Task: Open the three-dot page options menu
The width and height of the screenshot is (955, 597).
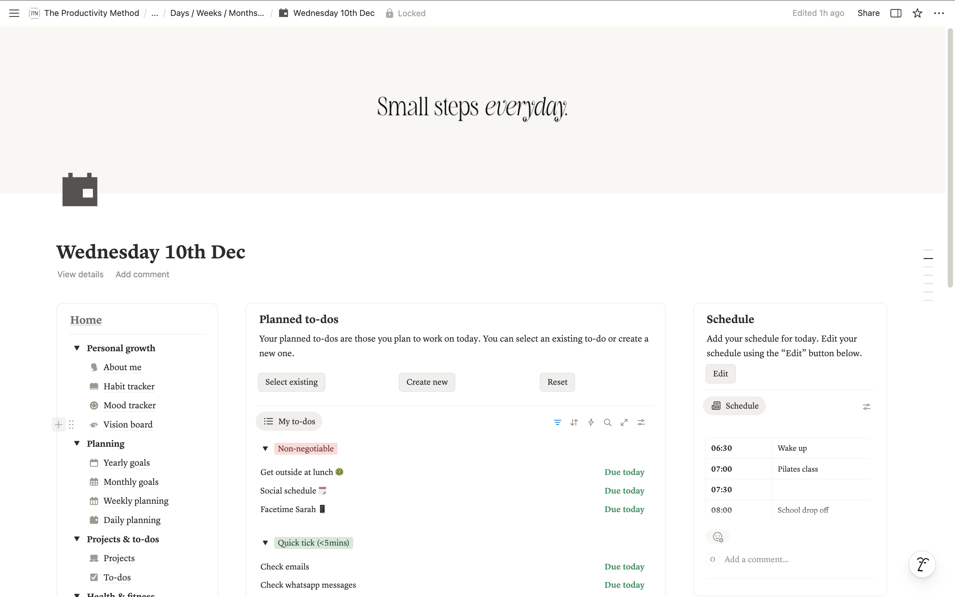Action: click(x=939, y=13)
